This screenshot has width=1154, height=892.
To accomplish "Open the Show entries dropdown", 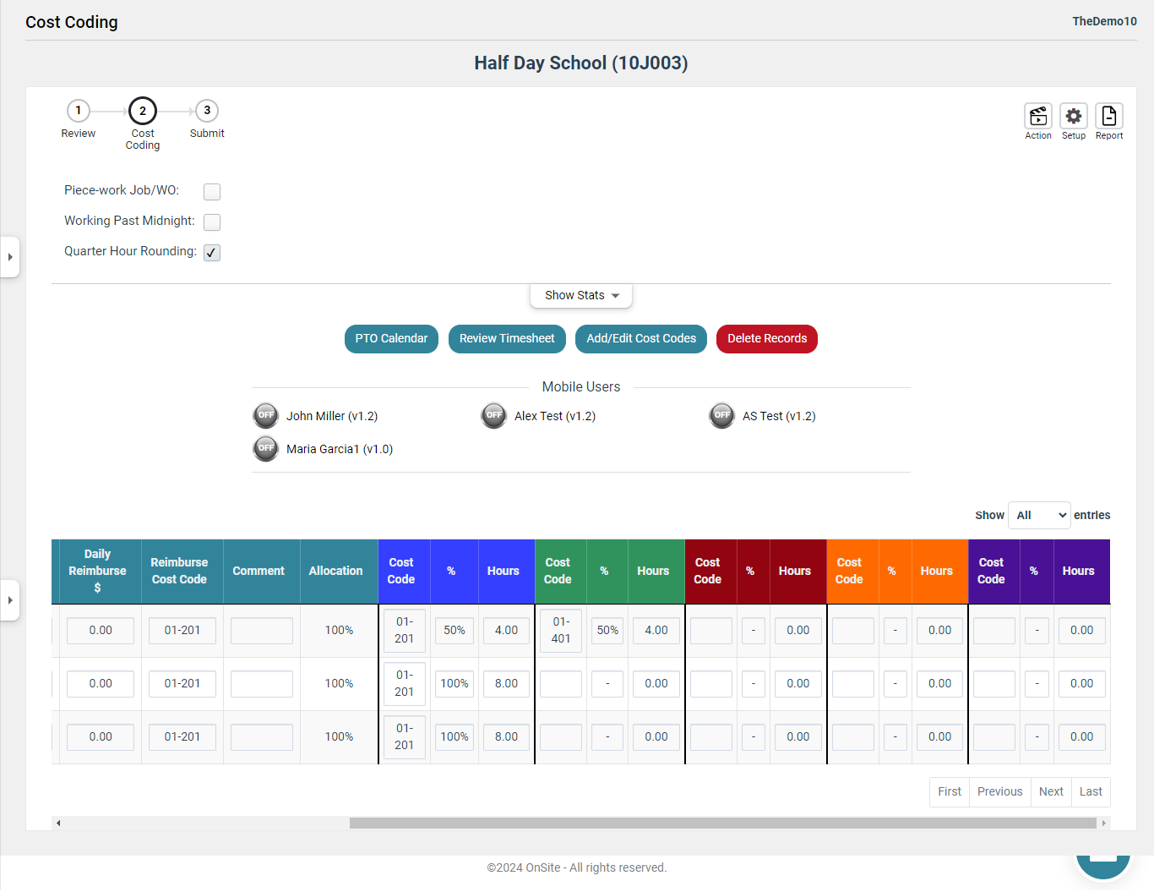I will pyautogui.click(x=1039, y=515).
